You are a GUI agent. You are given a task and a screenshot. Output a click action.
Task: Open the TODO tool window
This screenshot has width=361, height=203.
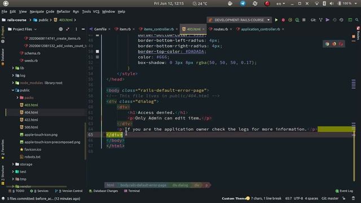[x=16, y=191]
